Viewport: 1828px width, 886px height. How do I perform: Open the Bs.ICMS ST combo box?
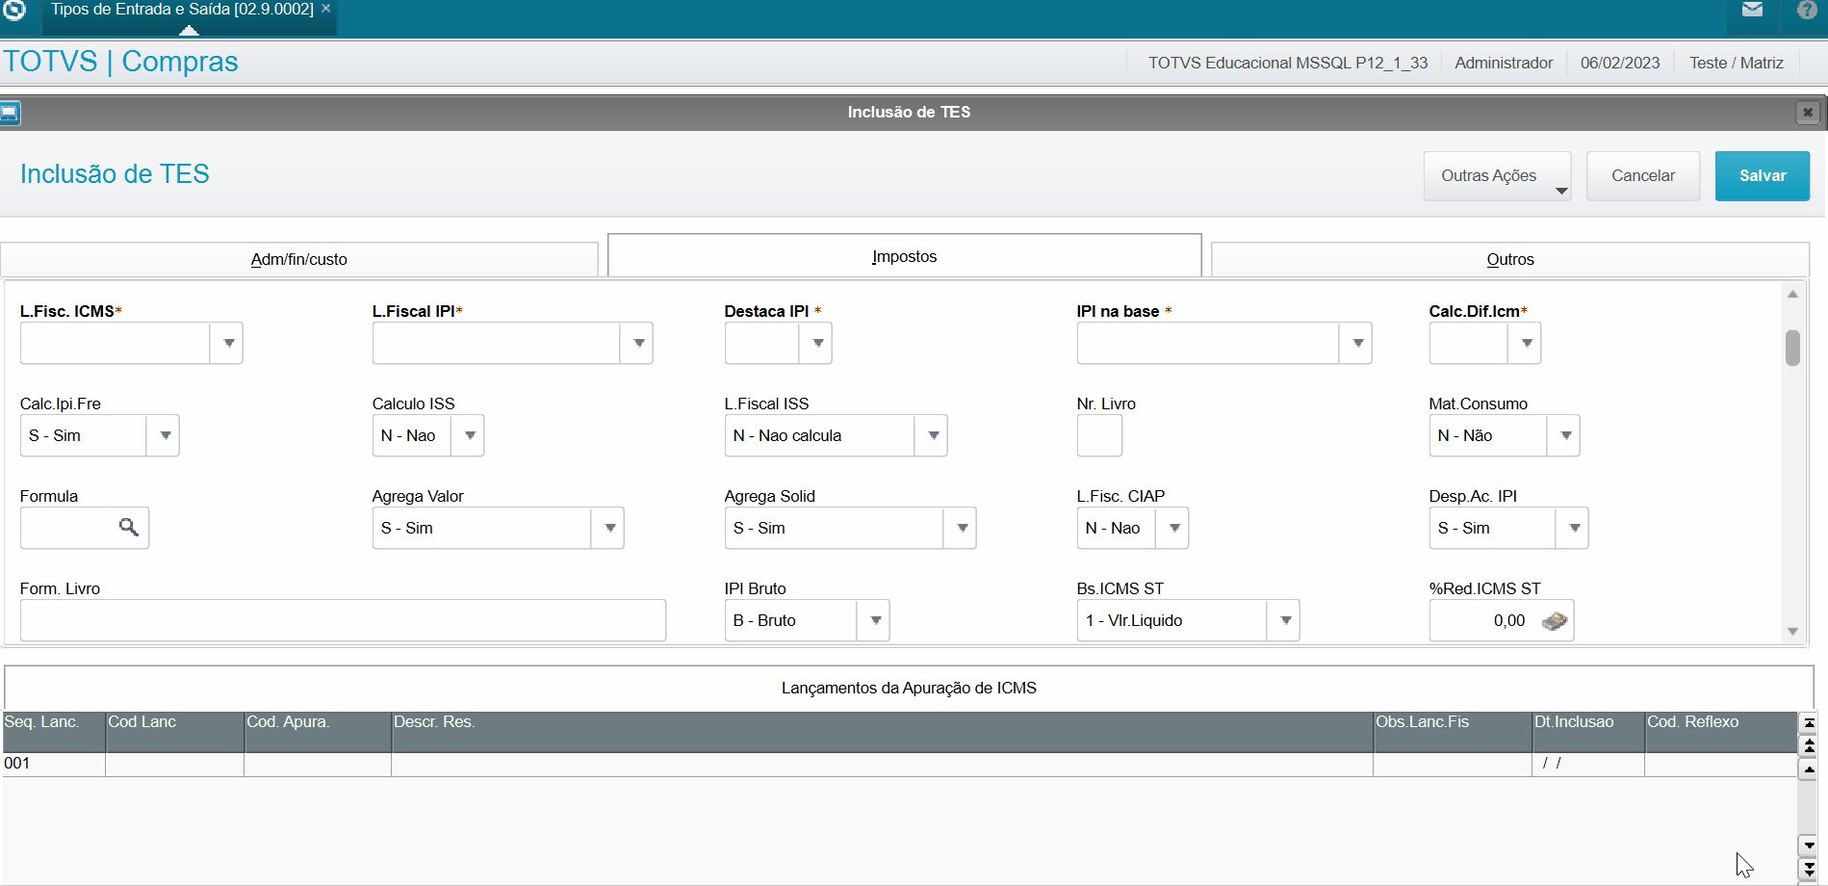tap(1284, 620)
